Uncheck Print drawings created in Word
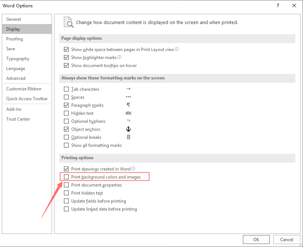The image size is (303, 247). pos(66,169)
